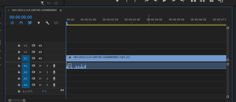Click the Linked Selection icon
This screenshot has width=236, height=102.
point(30,23)
